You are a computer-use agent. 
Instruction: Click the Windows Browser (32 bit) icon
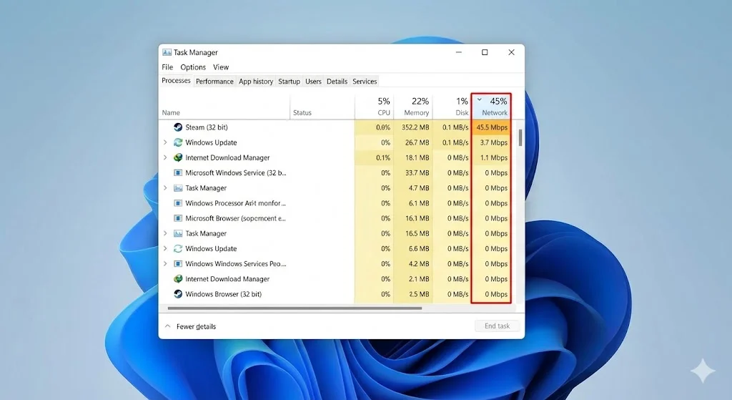178,294
